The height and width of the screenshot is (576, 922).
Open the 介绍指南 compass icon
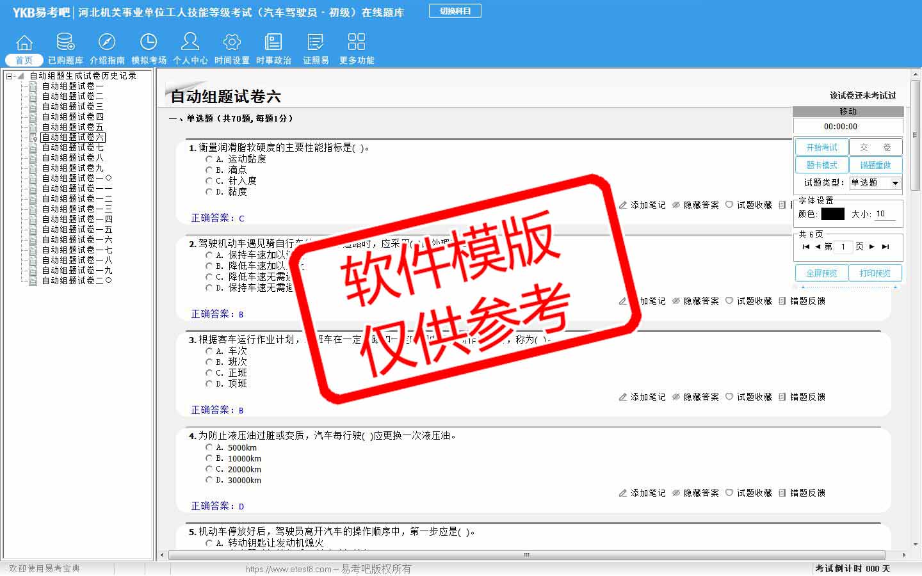[107, 42]
